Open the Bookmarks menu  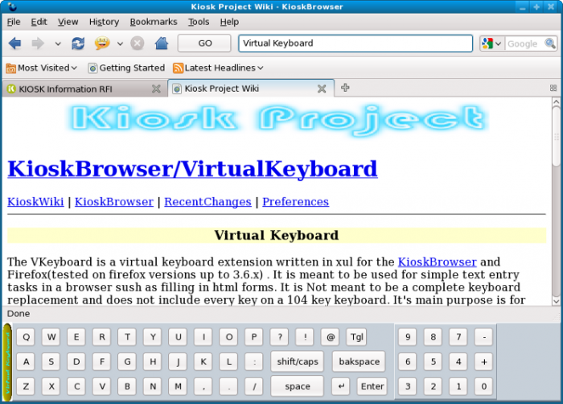point(154,22)
